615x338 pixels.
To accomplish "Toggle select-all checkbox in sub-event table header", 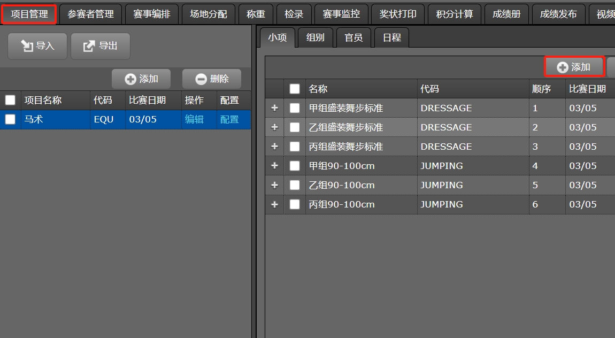I will point(295,89).
